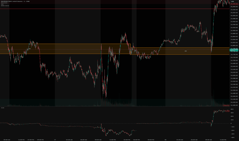Select the narrower right orange zone rectangle

click(x=167, y=53)
